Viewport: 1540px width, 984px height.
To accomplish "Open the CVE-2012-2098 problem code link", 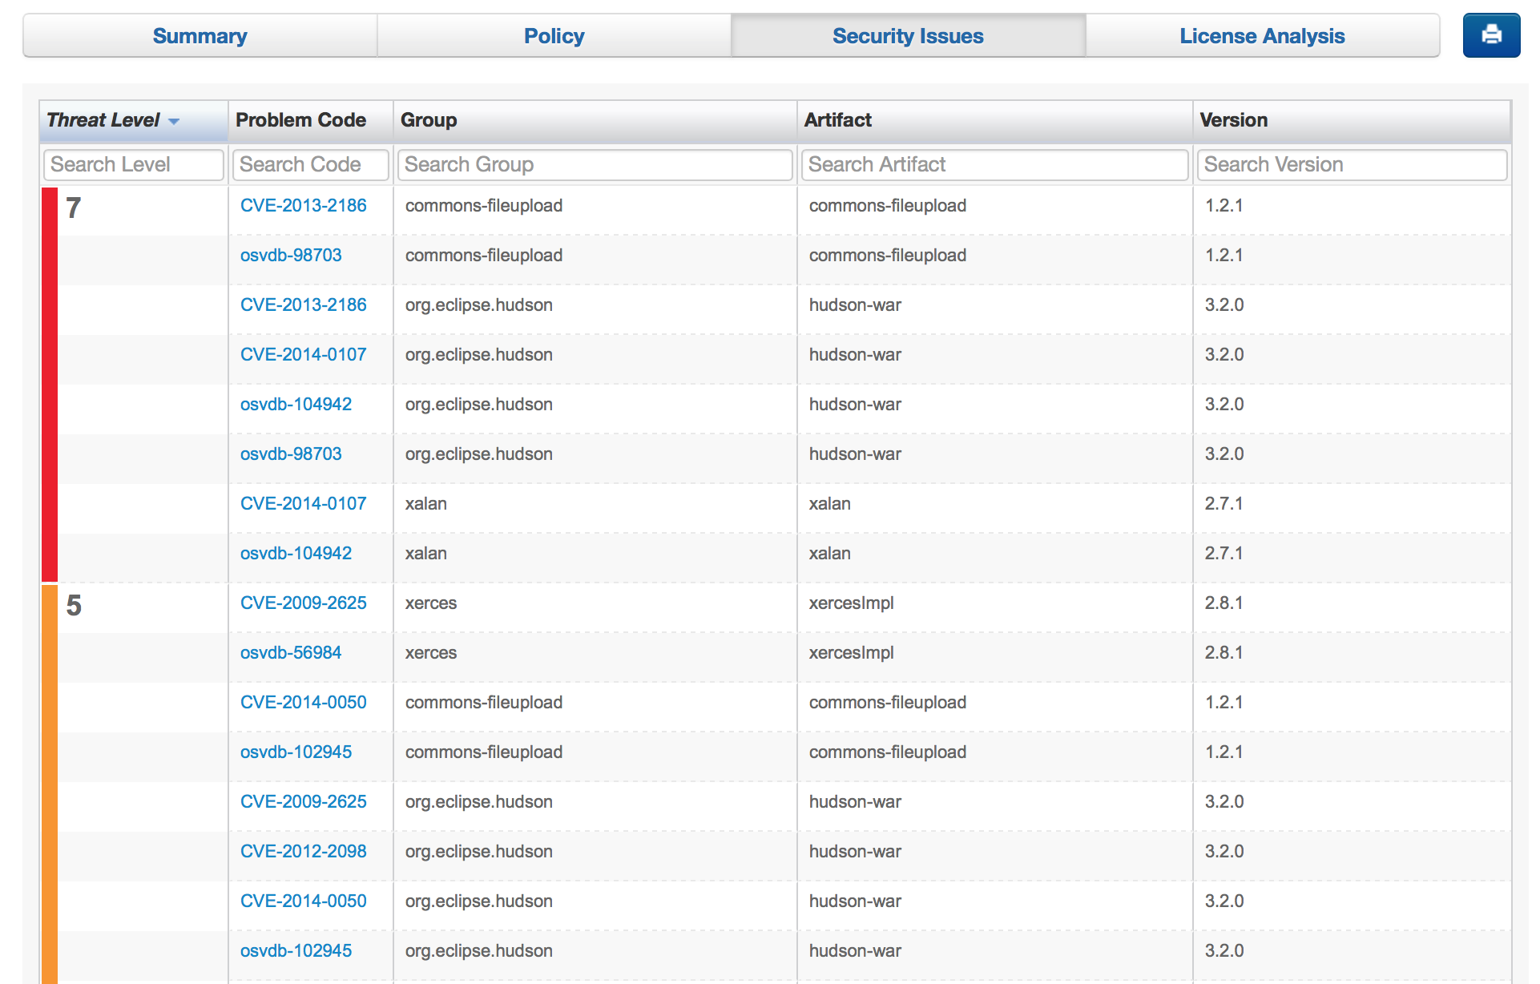I will [x=303, y=851].
